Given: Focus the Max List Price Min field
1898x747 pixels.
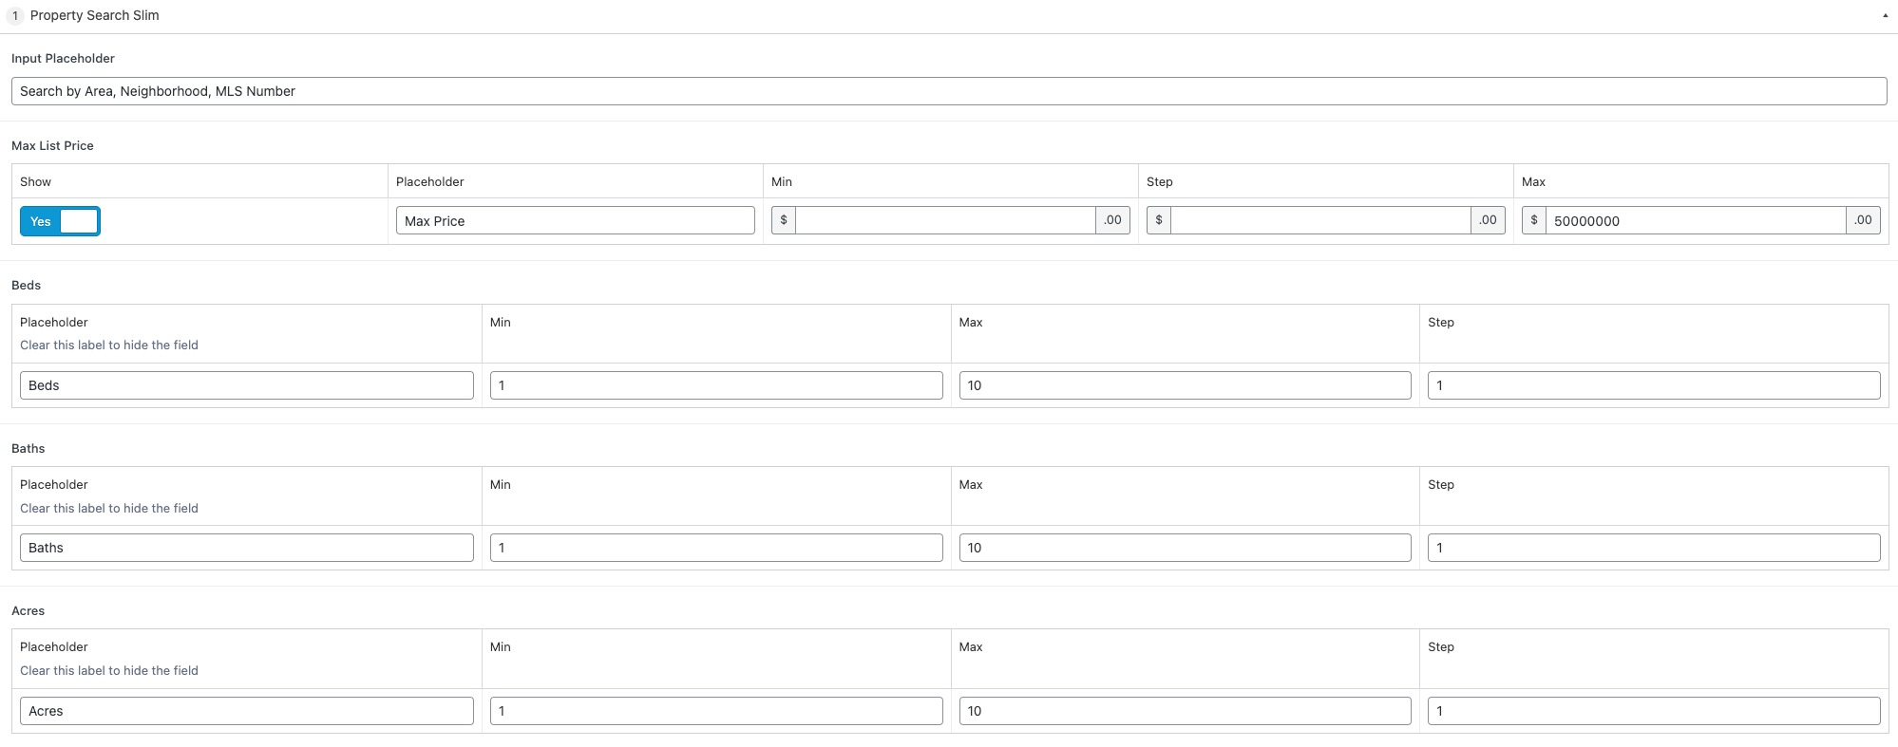Looking at the screenshot, I should 945,221.
